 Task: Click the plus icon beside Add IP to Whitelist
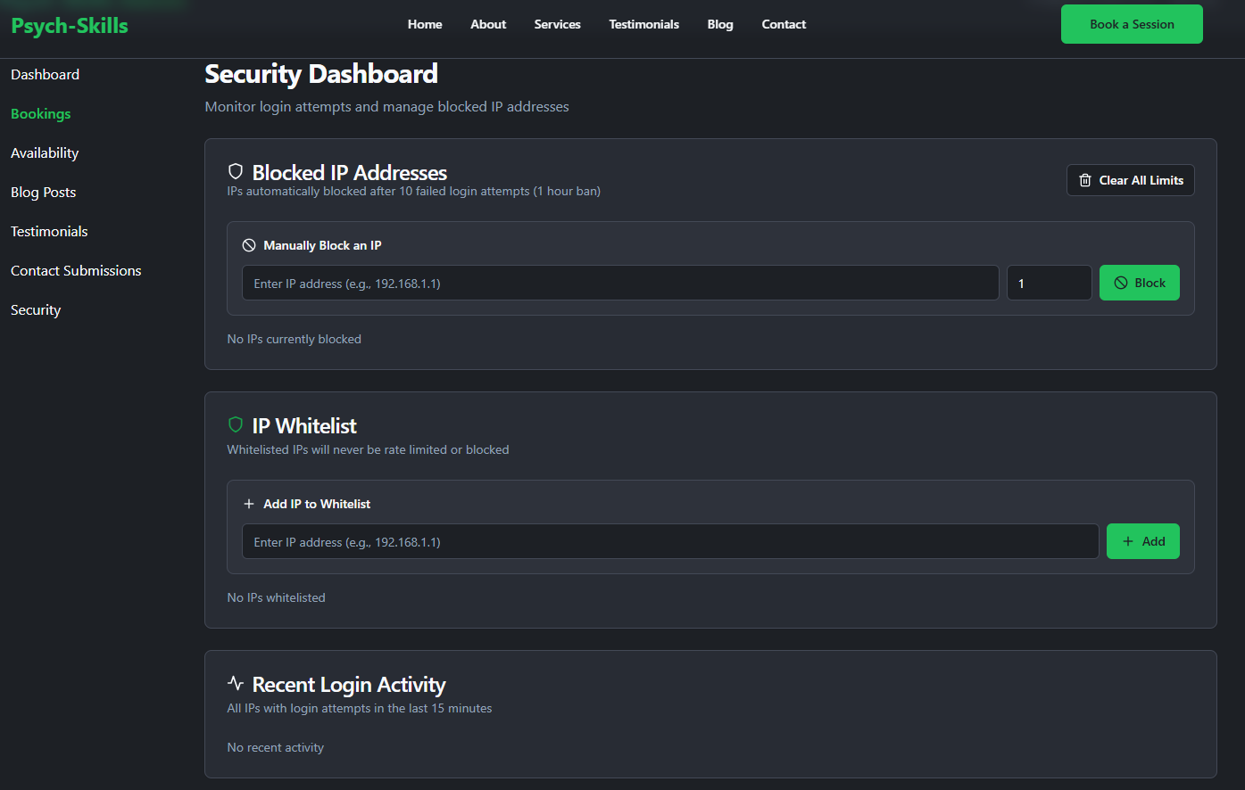[x=249, y=503]
